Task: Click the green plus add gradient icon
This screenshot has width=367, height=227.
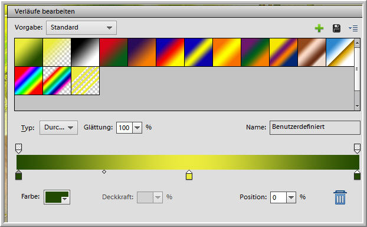Action: 319,28
